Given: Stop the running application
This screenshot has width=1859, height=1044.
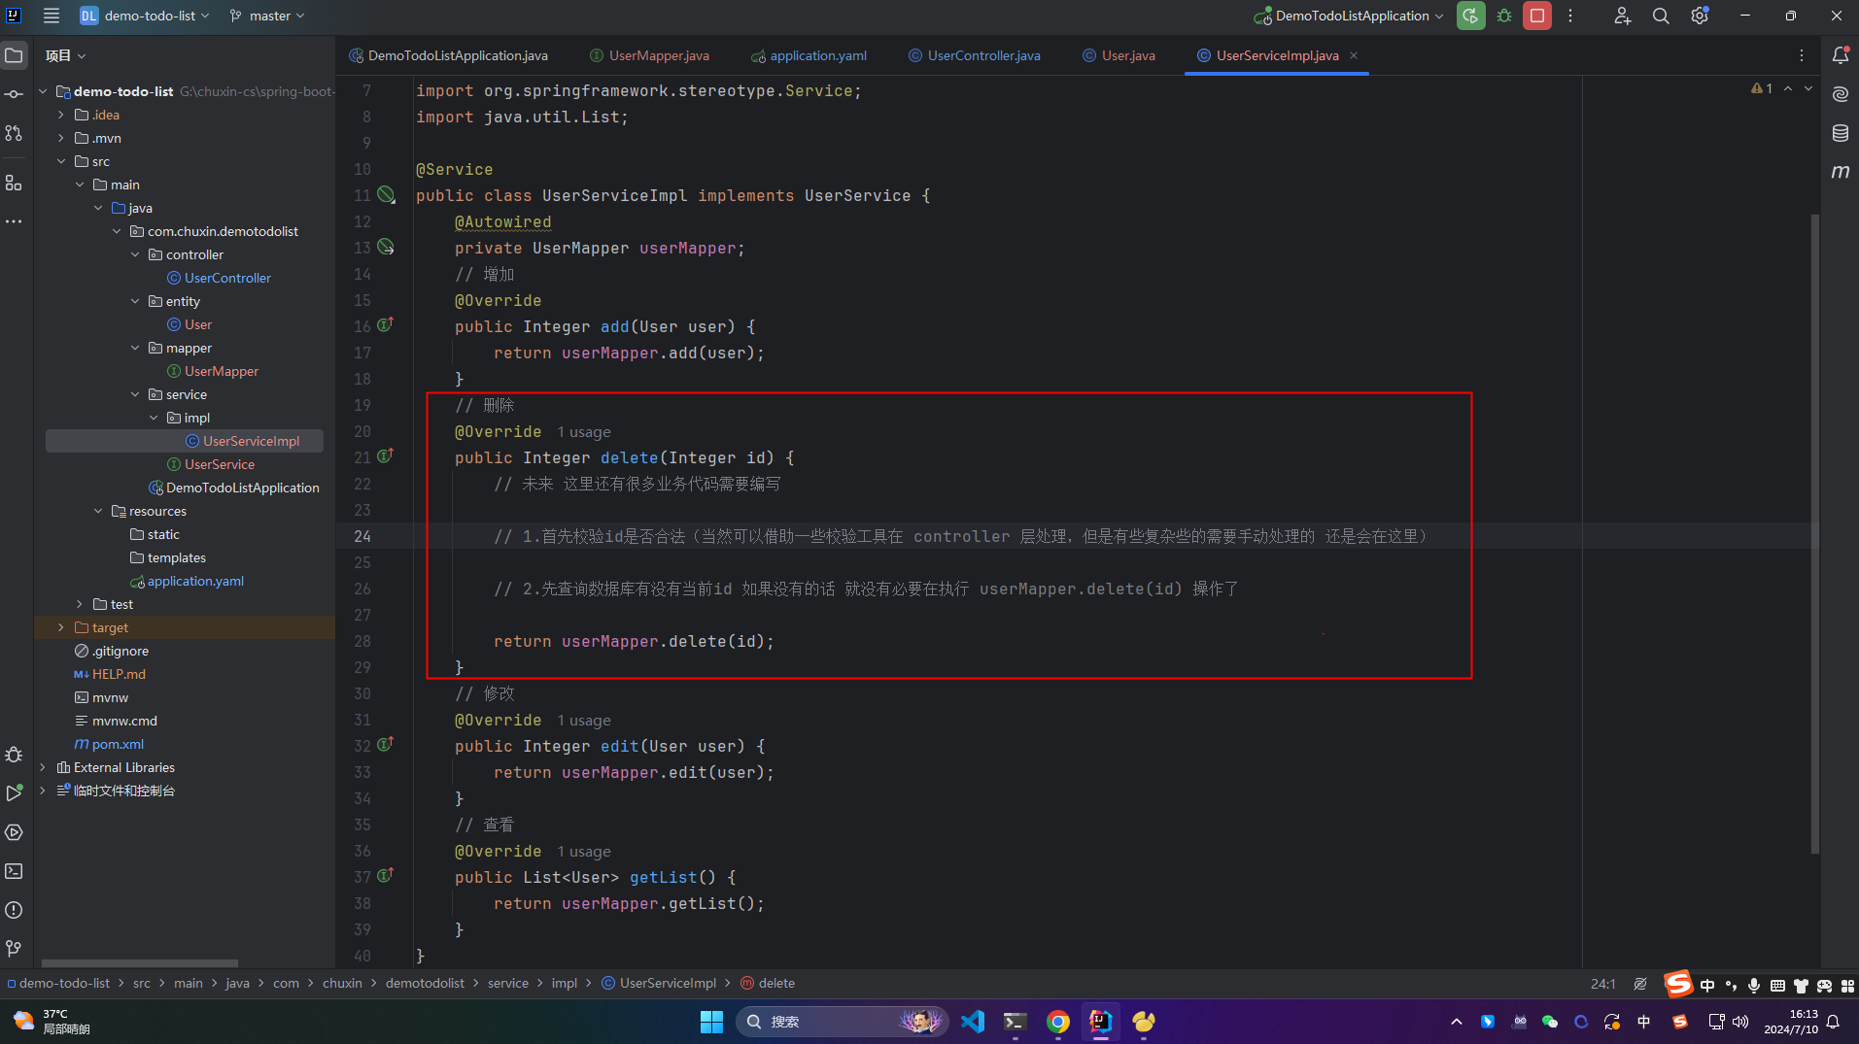Looking at the screenshot, I should click(x=1537, y=16).
